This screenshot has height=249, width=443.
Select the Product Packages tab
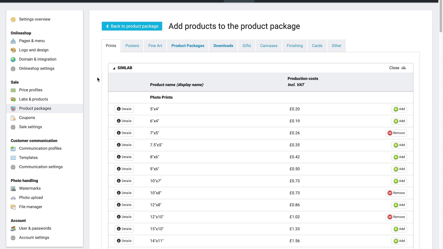click(188, 46)
